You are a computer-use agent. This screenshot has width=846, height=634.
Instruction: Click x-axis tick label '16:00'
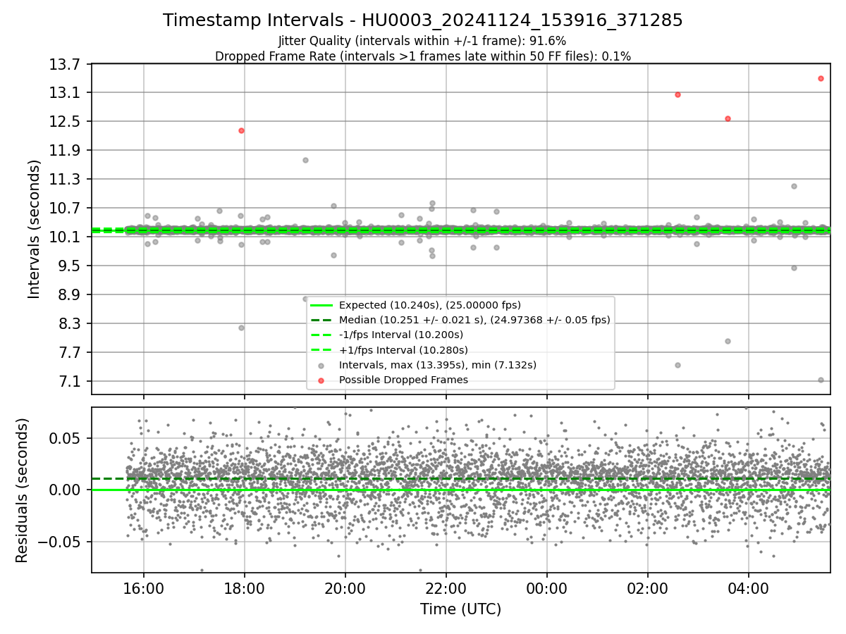tap(144, 588)
